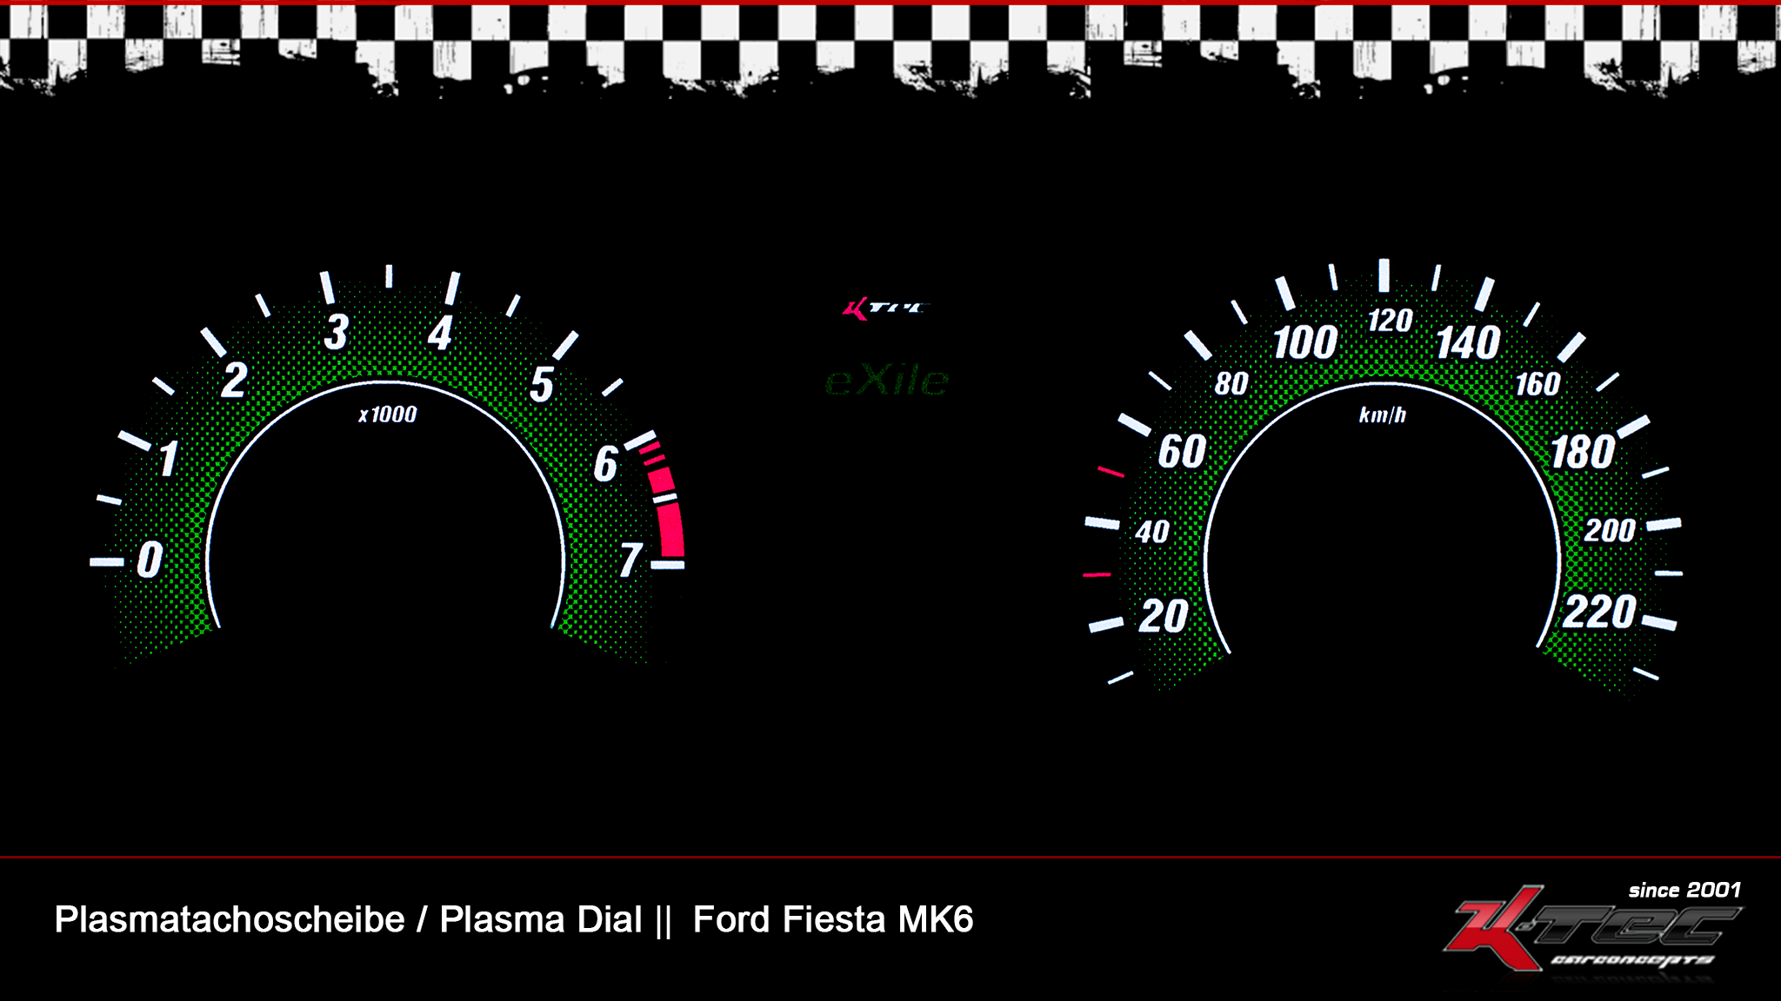Click the K-Tec carconcepts logo
The height and width of the screenshot is (1001, 1781).
[x=1593, y=930]
